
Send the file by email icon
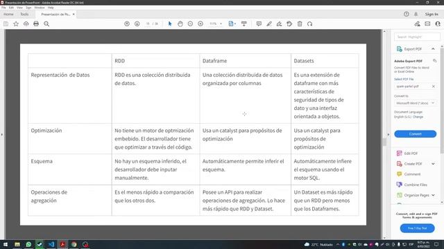coord(427,24)
